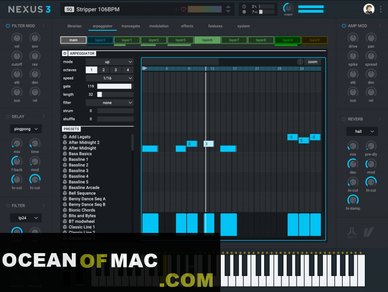This screenshot has width=388, height=292.
Task: Switch to the effects tab
Action: click(187, 26)
